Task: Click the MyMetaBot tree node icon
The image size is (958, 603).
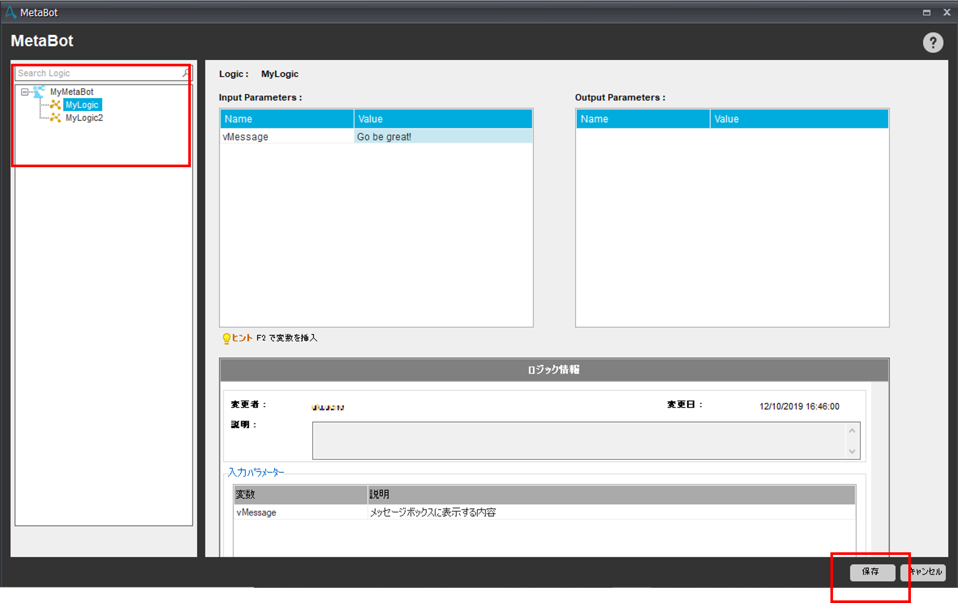Action: pos(39,91)
